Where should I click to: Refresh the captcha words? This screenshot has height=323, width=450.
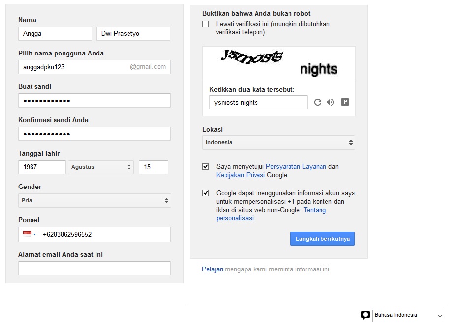pyautogui.click(x=318, y=102)
